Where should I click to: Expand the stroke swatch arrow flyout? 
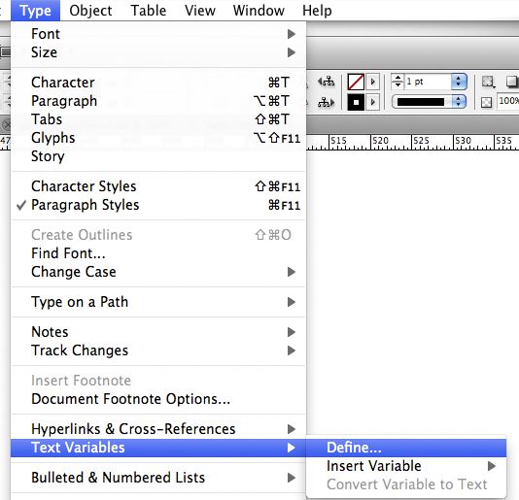pos(373,82)
